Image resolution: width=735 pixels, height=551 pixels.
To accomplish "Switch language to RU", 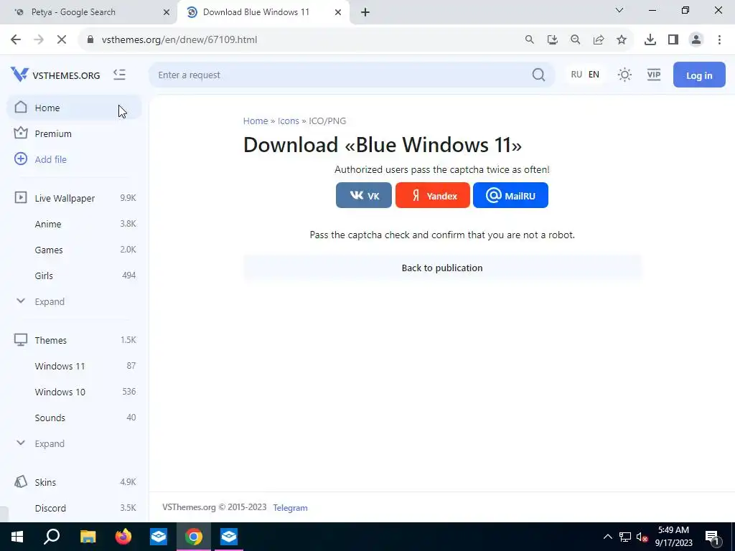I will coord(576,75).
